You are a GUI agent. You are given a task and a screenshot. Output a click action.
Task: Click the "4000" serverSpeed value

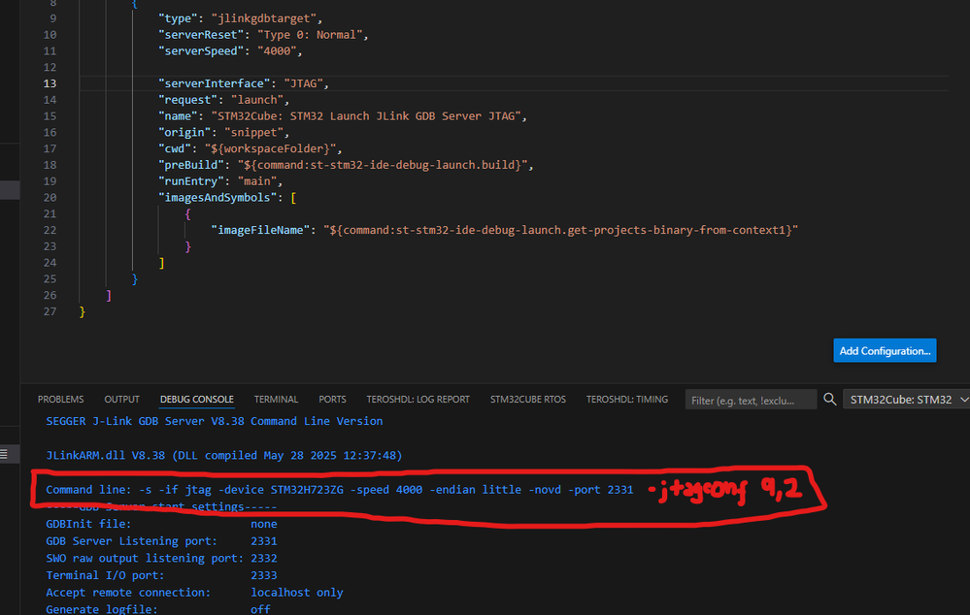coord(277,50)
